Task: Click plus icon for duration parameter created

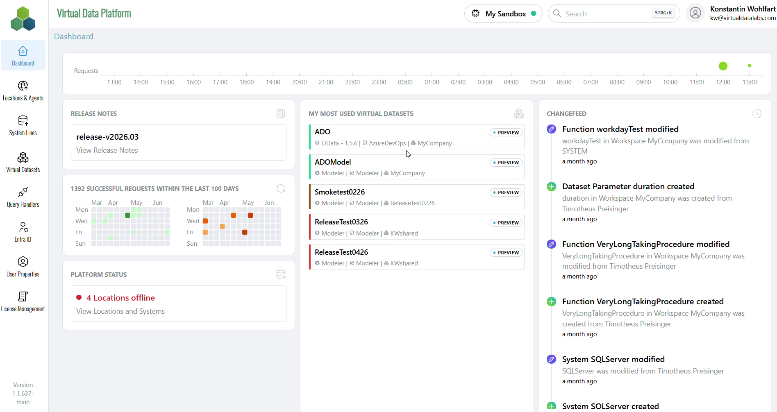Action: click(552, 187)
